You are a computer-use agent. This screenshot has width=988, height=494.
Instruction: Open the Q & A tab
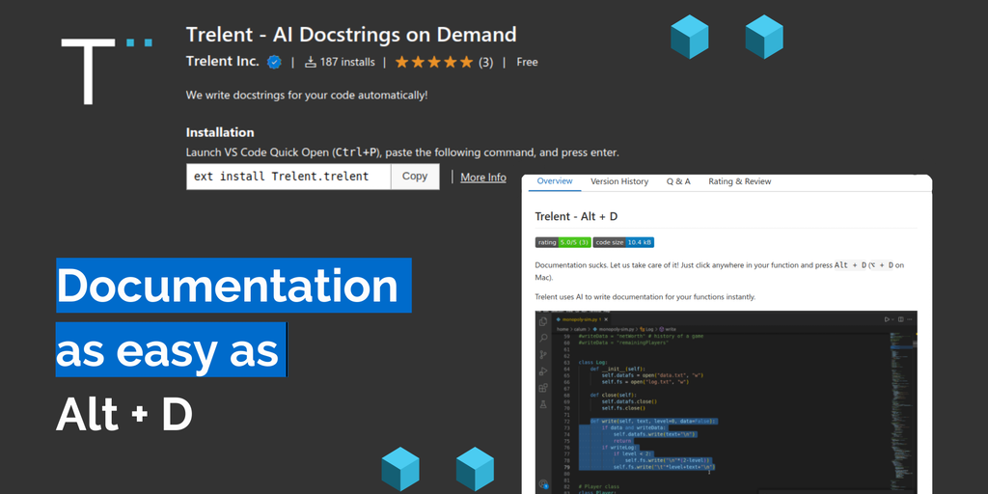(x=678, y=181)
